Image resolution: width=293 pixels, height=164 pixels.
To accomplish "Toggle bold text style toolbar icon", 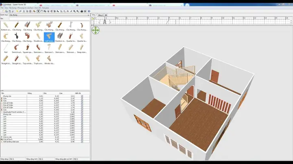I will (68, 11).
